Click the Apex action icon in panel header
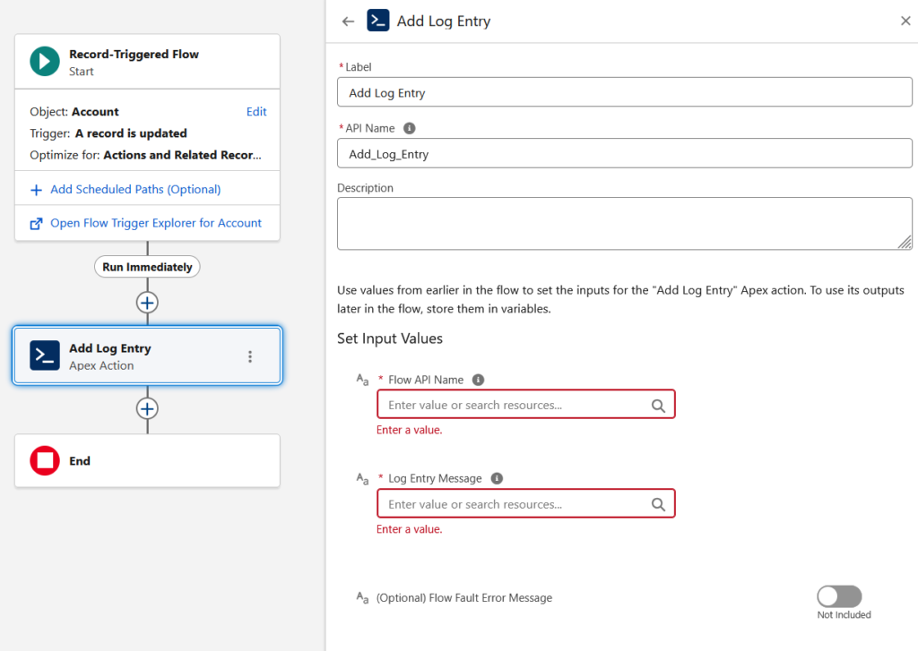This screenshot has width=918, height=651. click(x=378, y=21)
